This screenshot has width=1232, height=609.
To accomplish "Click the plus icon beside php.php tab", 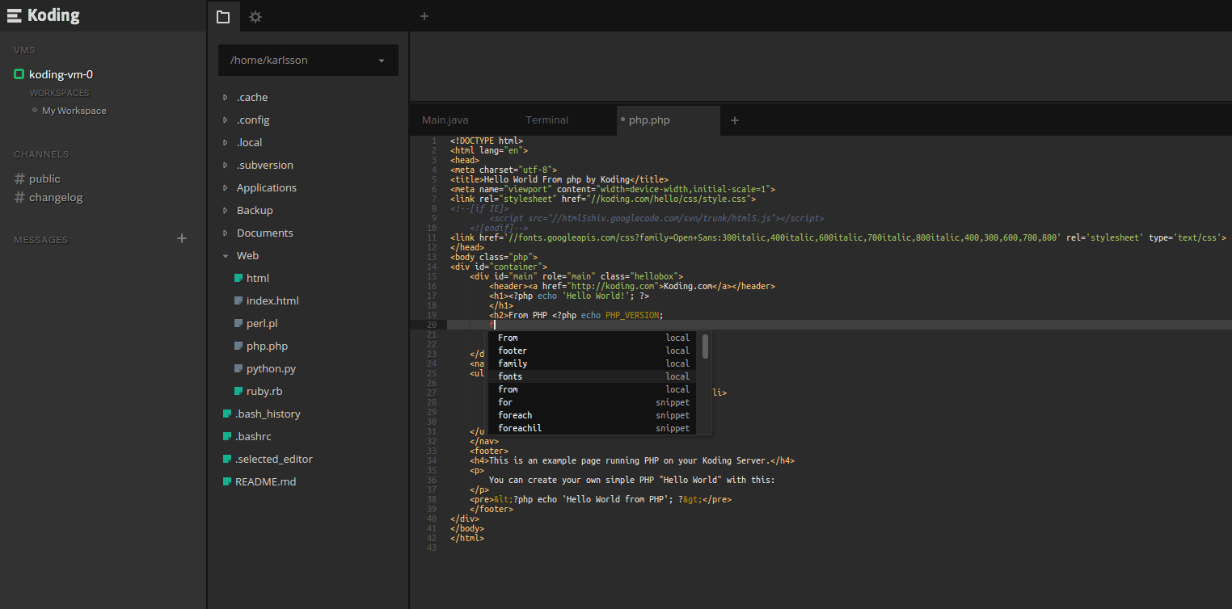I will click(x=734, y=120).
